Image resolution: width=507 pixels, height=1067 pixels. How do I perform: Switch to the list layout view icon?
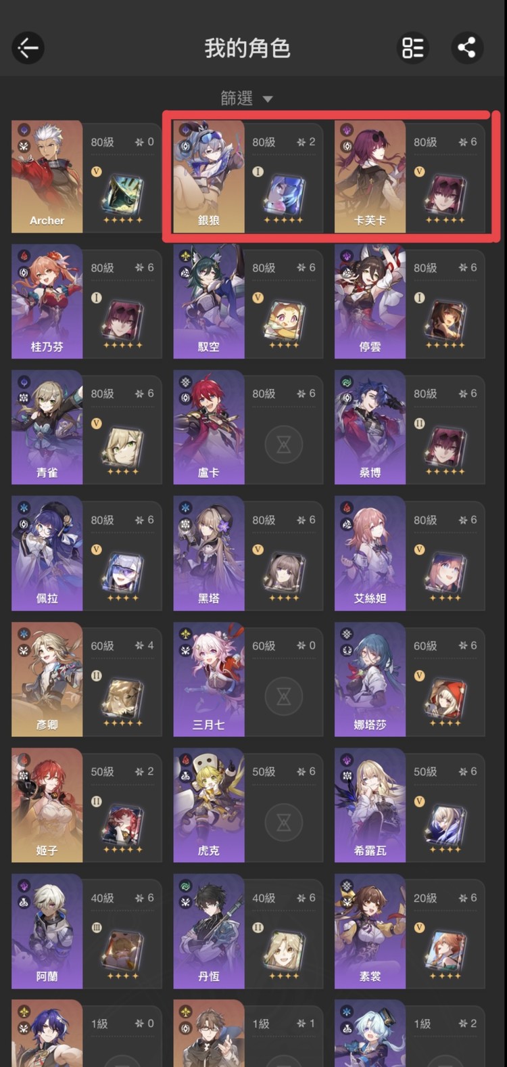(412, 48)
